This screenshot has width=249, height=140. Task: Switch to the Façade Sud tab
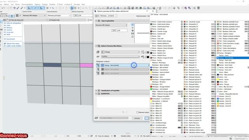53,20
